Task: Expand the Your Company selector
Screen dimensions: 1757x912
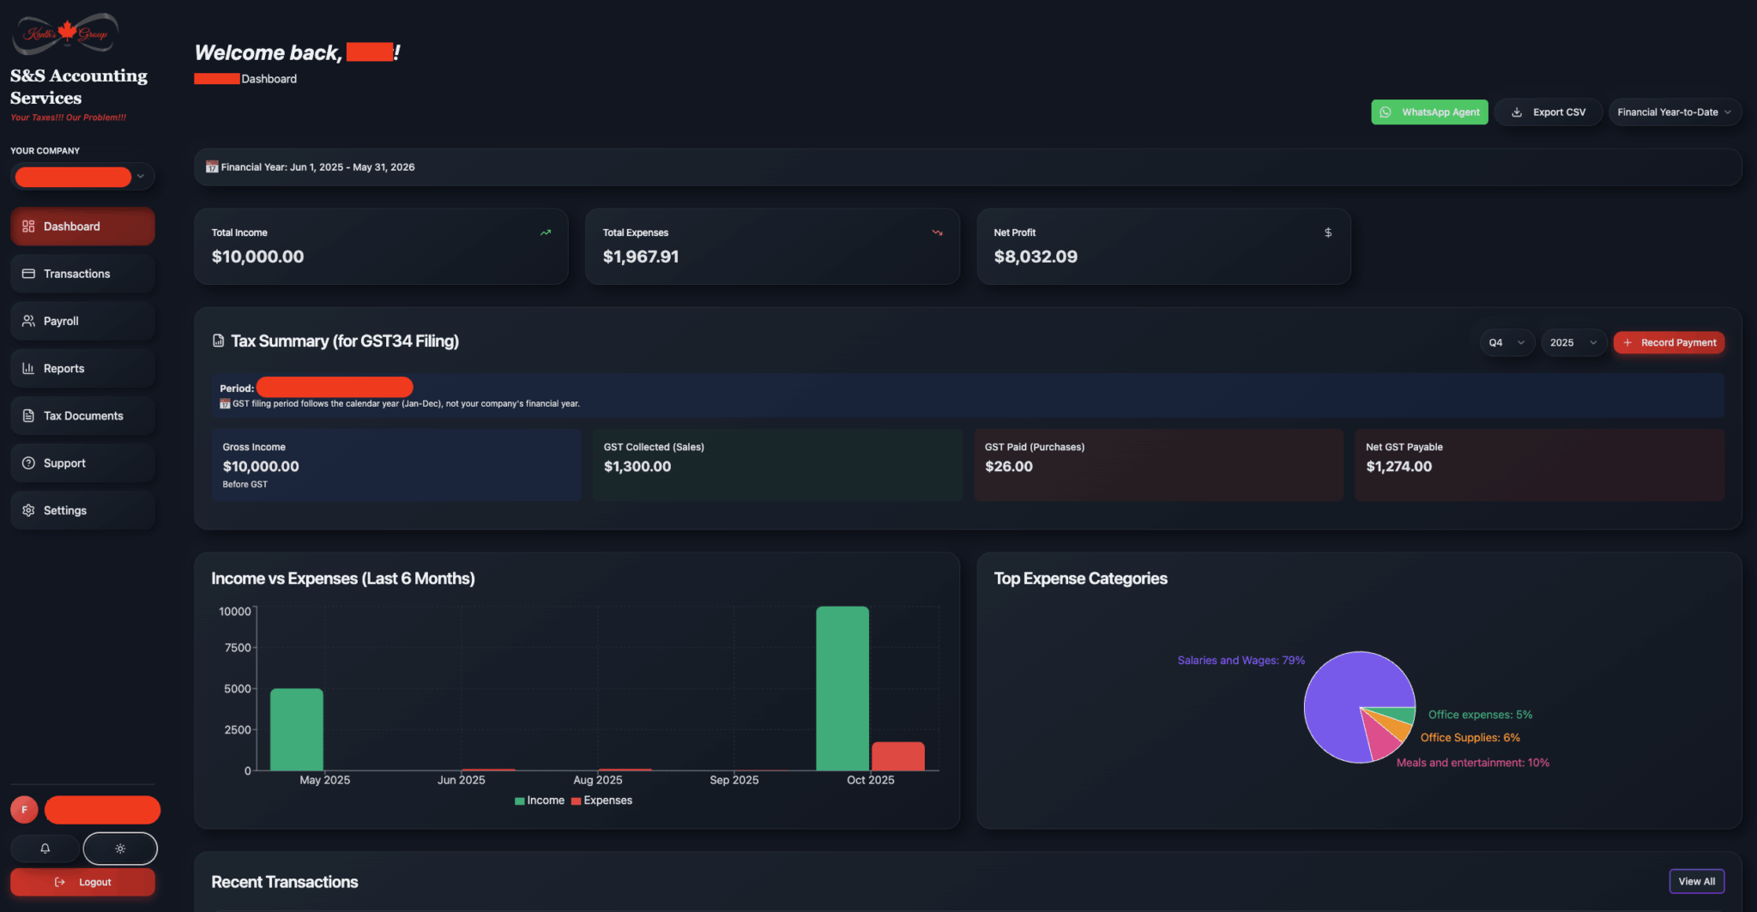Action: pyautogui.click(x=82, y=177)
